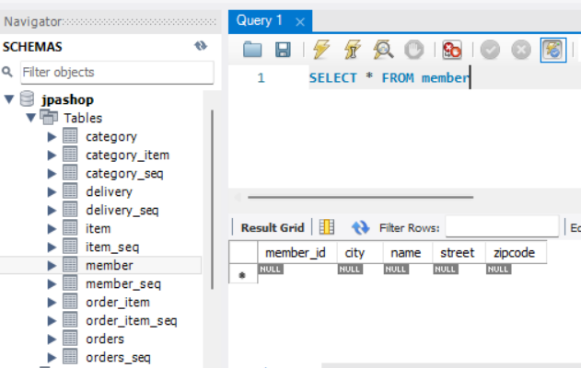The image size is (581, 368).
Task: Click the Result Grid button
Action: pyautogui.click(x=272, y=227)
